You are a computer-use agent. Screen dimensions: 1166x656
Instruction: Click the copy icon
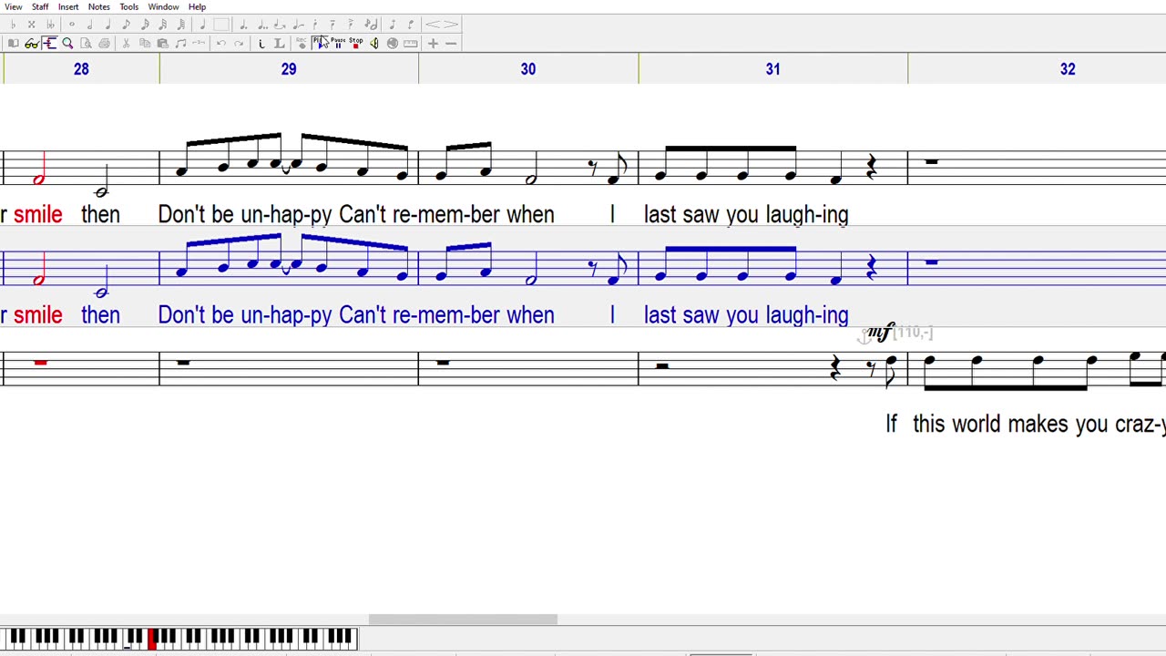coord(144,43)
